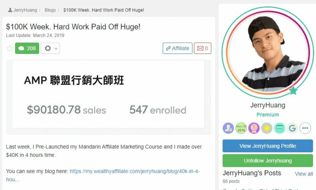The height and width of the screenshot is (190, 316).
Task: Click the May 2016 join date badge
Action: coord(241,128)
